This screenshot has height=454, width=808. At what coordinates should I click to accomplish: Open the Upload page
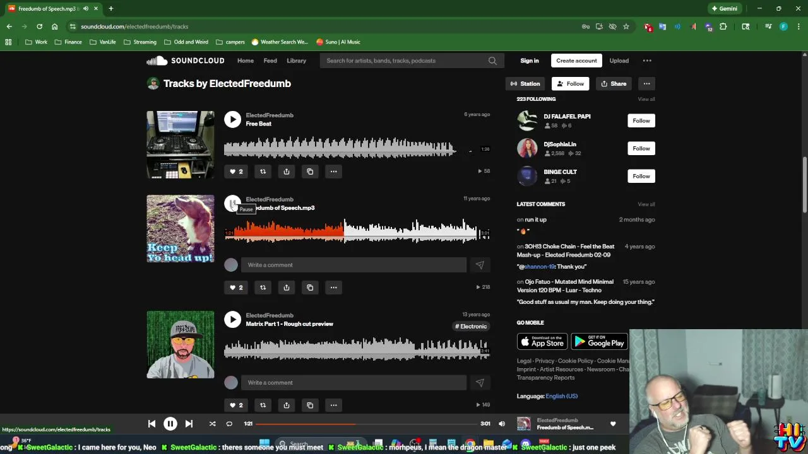619,61
